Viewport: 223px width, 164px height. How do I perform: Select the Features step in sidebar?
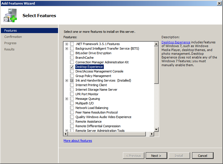point(11,31)
